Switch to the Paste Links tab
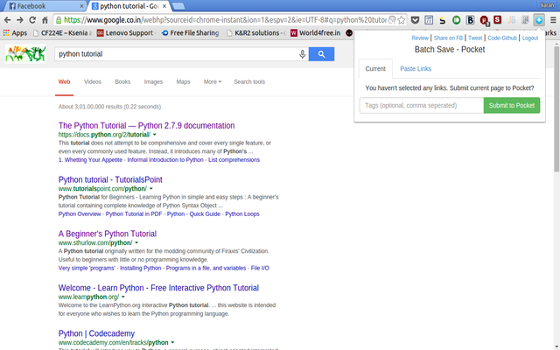Image resolution: width=560 pixels, height=350 pixels. tap(416, 68)
